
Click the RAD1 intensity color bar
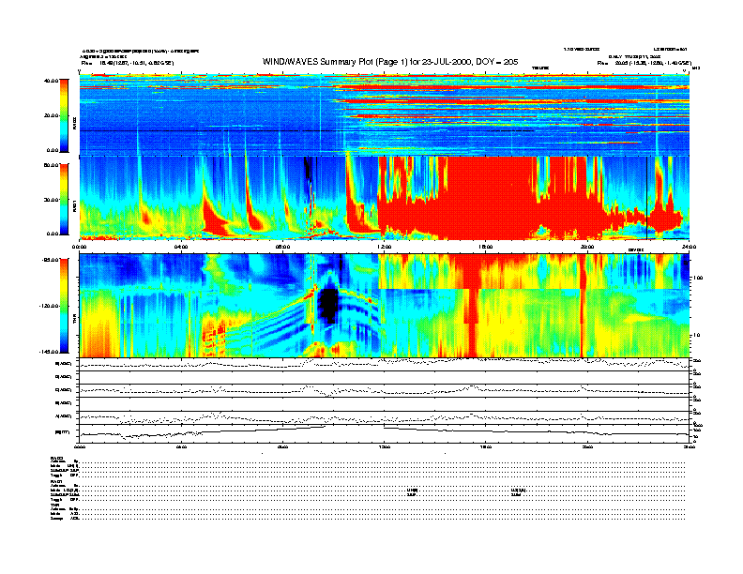pyautogui.click(x=64, y=199)
